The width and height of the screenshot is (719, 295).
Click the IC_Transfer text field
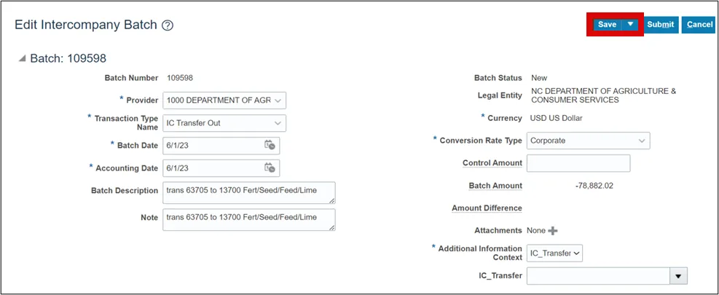point(597,276)
